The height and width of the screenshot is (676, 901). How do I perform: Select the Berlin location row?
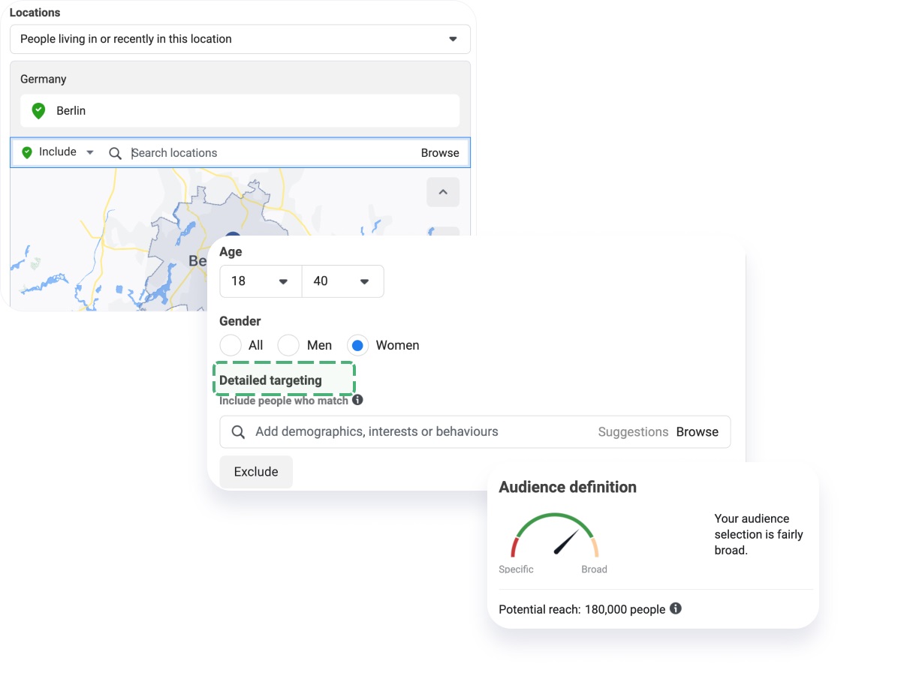pyautogui.click(x=240, y=111)
